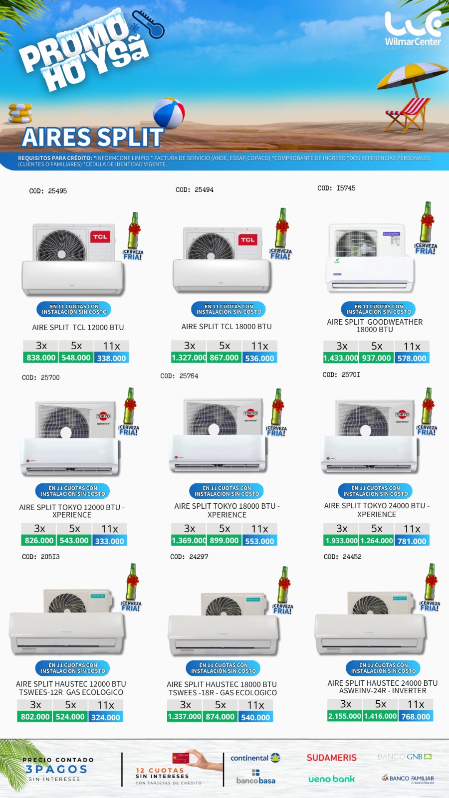This screenshot has height=798, width=449.
Task: Click the 11 cuotas badge under TCL 18000
Action: coord(228,309)
